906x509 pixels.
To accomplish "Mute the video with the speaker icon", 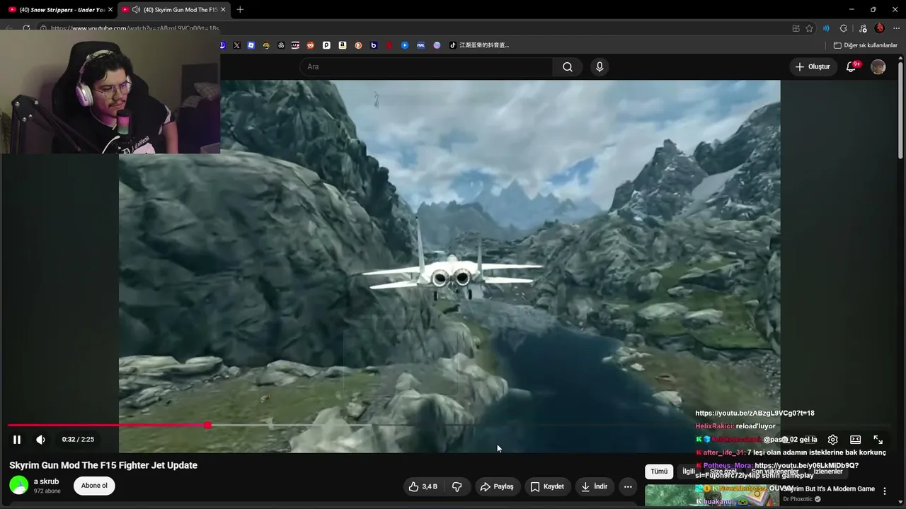I will [x=40, y=440].
